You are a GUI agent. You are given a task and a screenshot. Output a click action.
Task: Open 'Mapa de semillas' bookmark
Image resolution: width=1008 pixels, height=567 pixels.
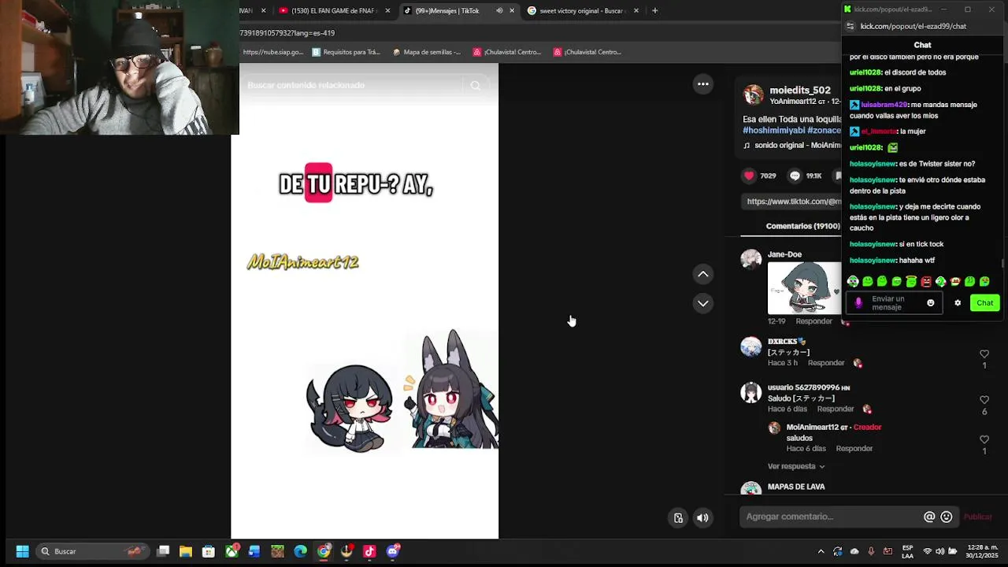pos(426,52)
